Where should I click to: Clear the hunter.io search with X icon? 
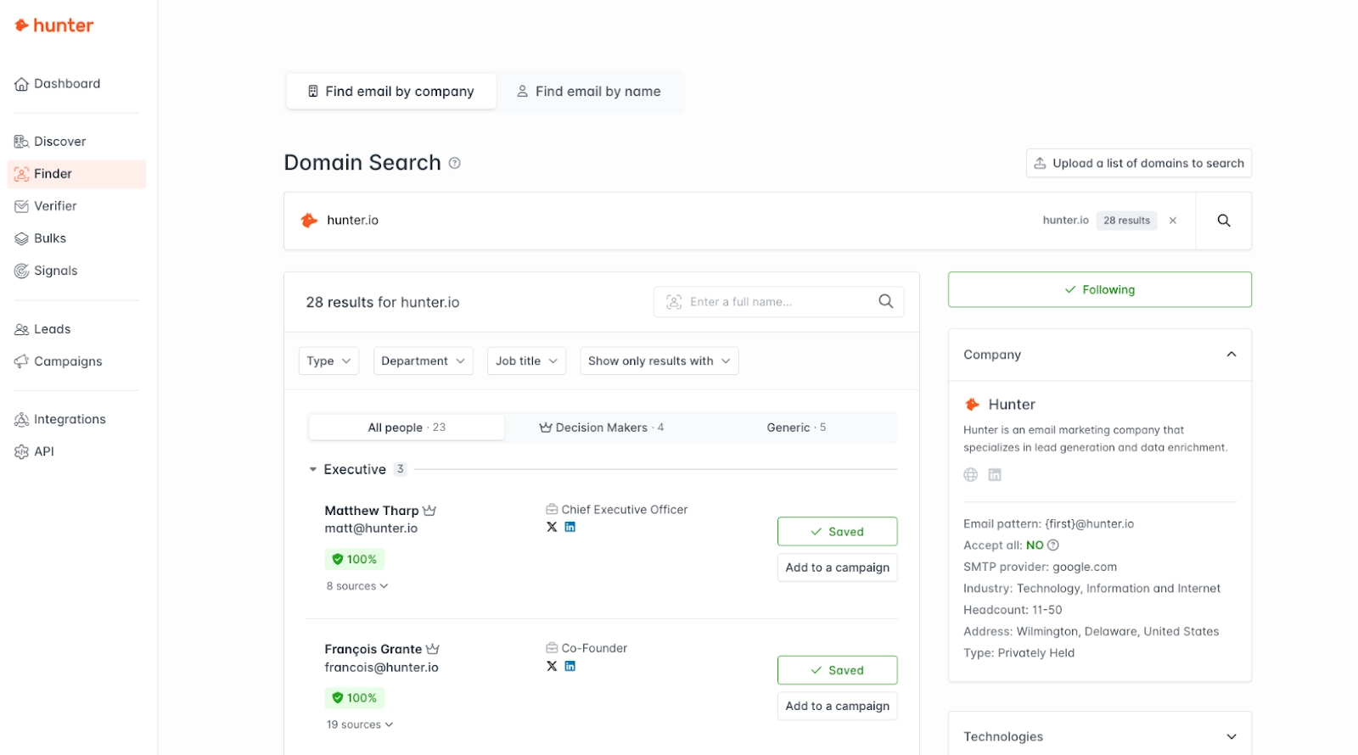tap(1173, 221)
